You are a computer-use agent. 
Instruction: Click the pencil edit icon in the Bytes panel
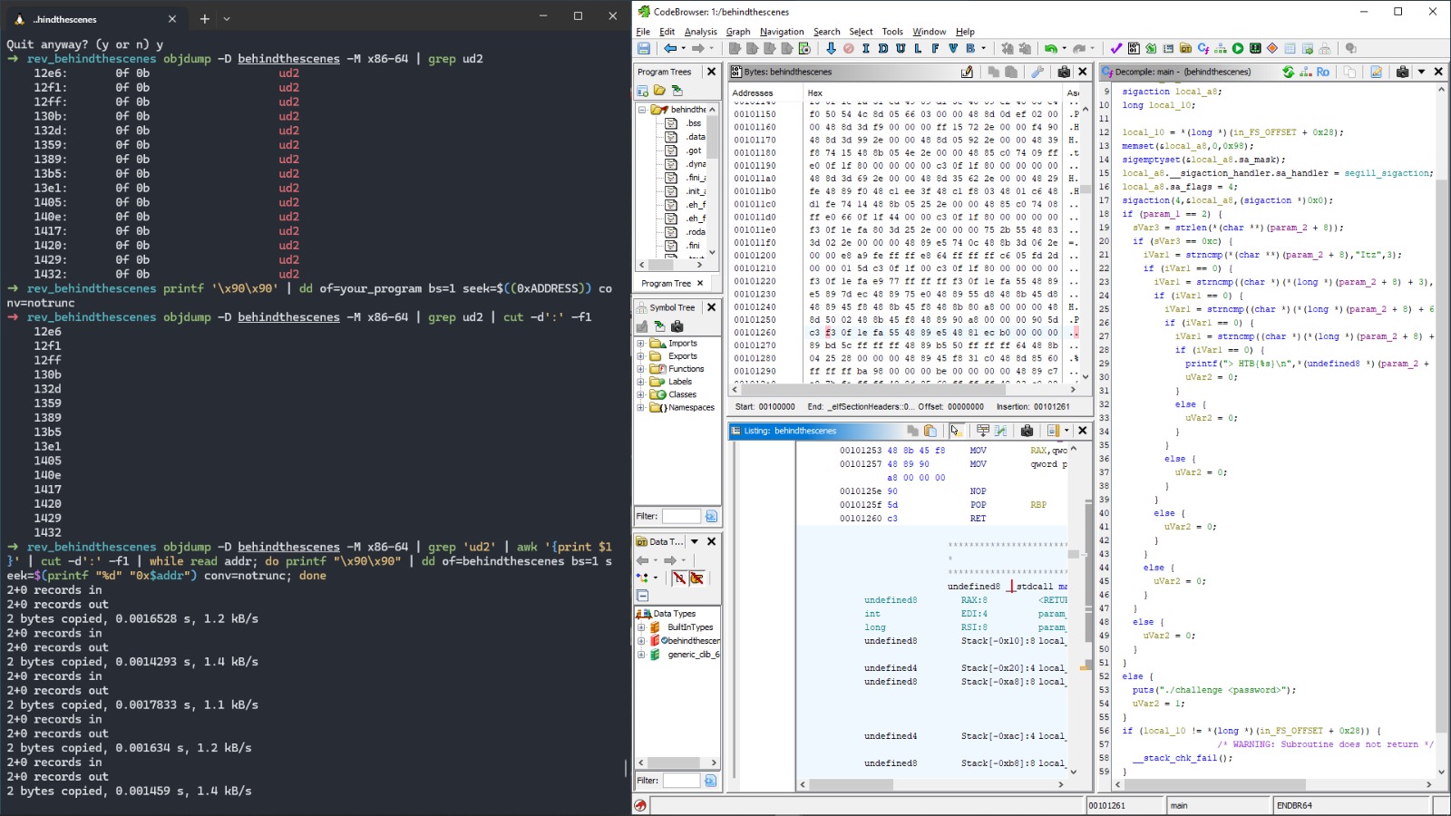[x=968, y=72]
